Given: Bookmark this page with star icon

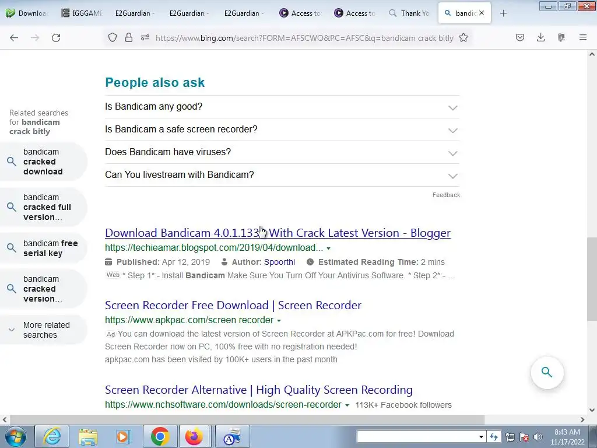Looking at the screenshot, I should tap(463, 37).
